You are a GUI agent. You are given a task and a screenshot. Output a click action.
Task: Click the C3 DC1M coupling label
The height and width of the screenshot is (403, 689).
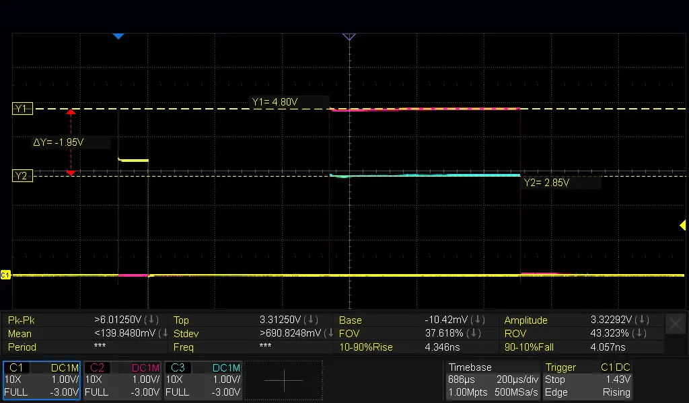tap(226, 368)
